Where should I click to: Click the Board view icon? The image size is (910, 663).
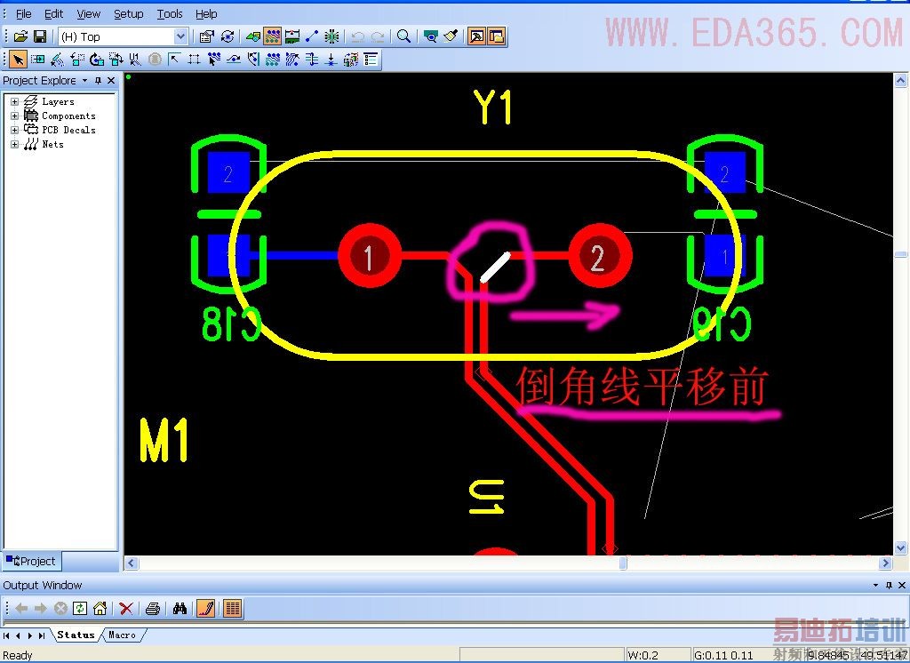(431, 36)
